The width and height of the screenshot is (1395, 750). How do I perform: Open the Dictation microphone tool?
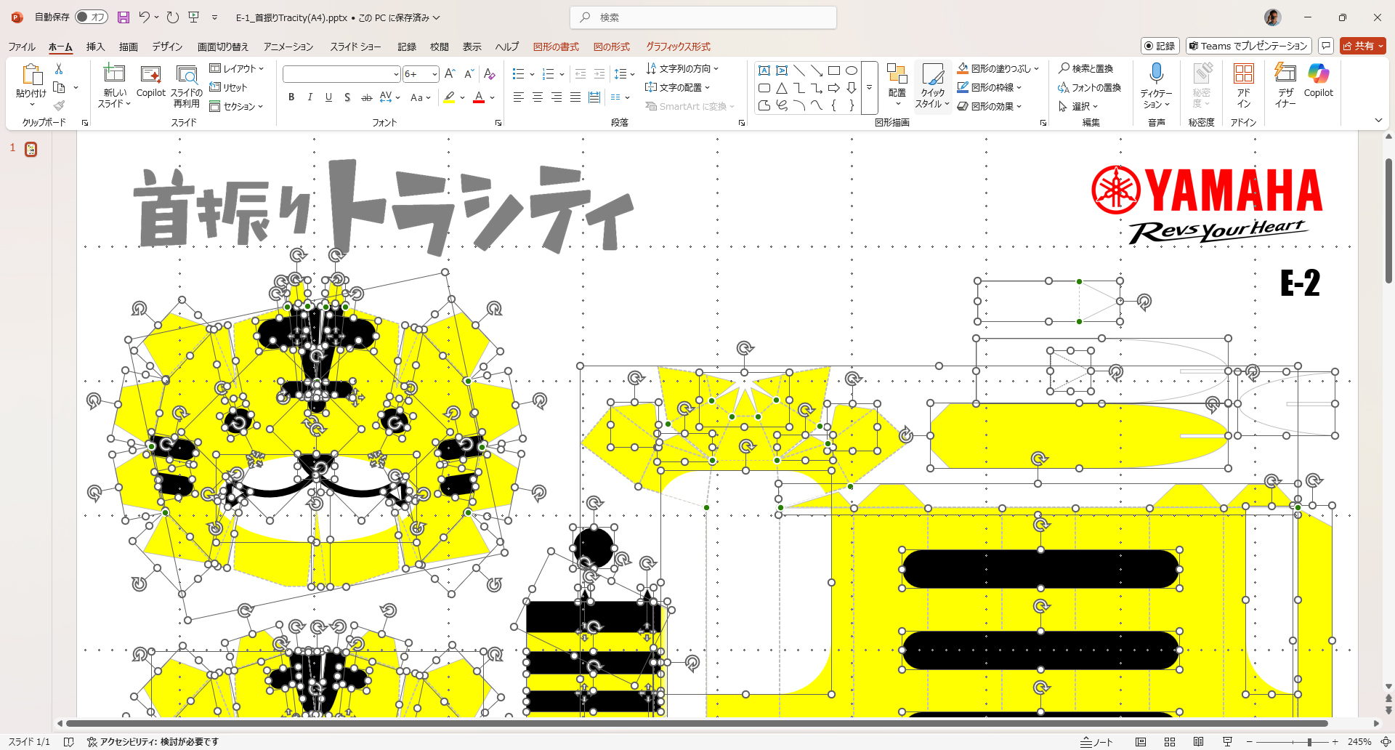pos(1156,85)
